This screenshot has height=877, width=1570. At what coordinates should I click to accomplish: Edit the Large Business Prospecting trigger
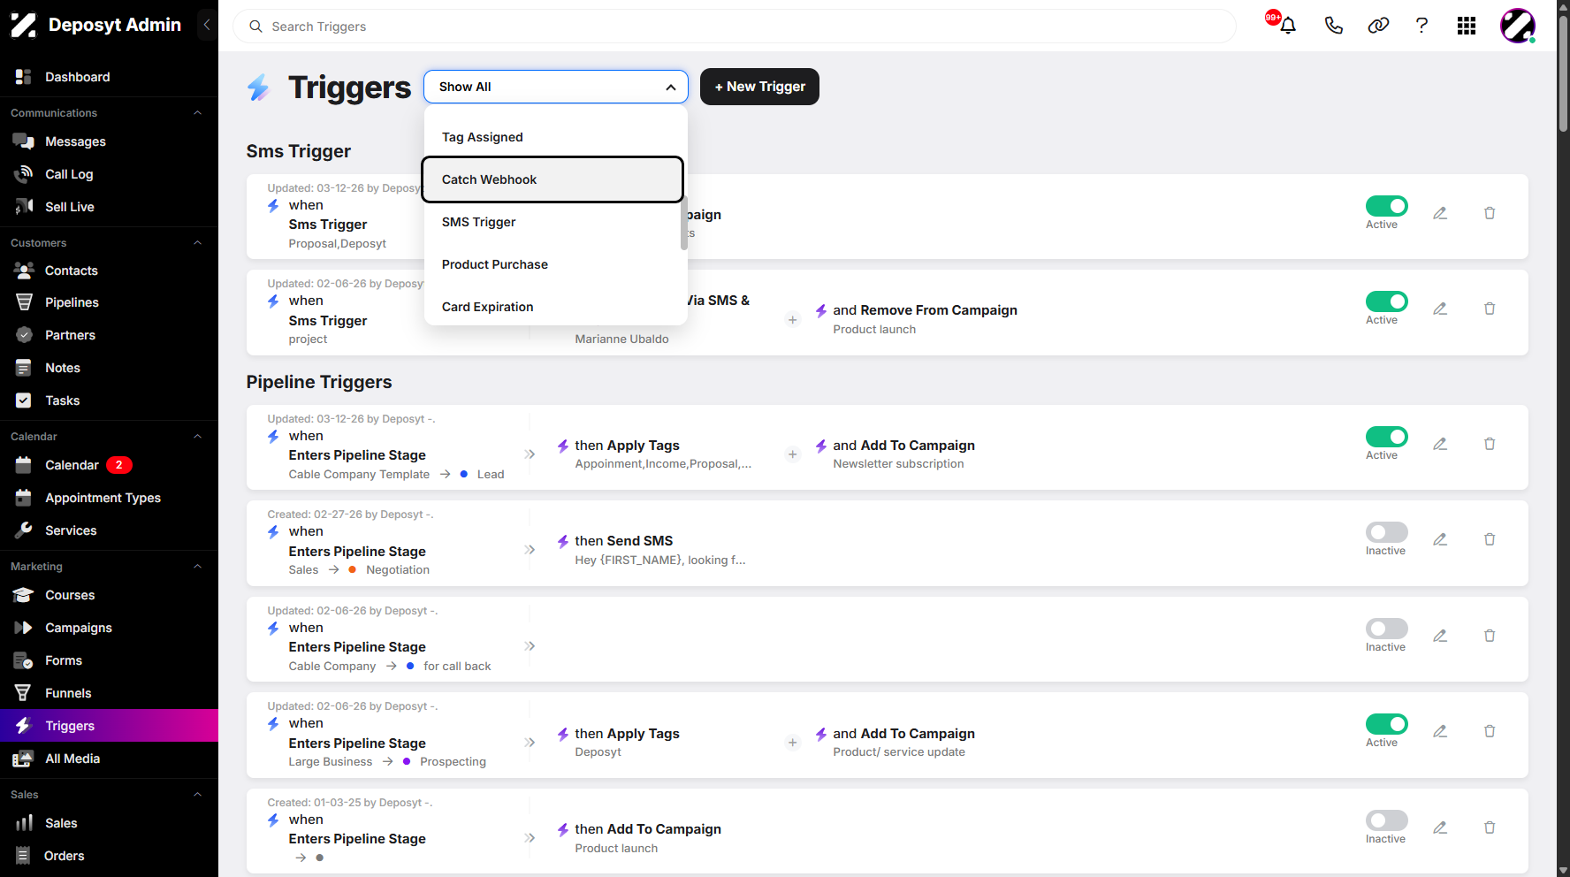1440,731
